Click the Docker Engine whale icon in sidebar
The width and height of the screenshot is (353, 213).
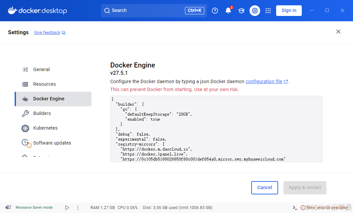click(25, 99)
